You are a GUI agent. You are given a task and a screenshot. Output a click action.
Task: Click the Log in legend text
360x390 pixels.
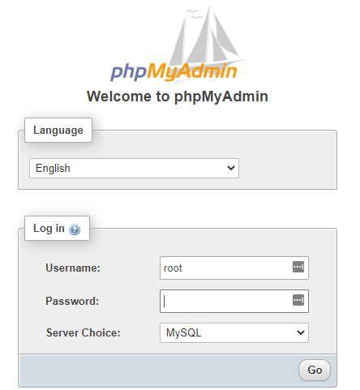click(49, 229)
